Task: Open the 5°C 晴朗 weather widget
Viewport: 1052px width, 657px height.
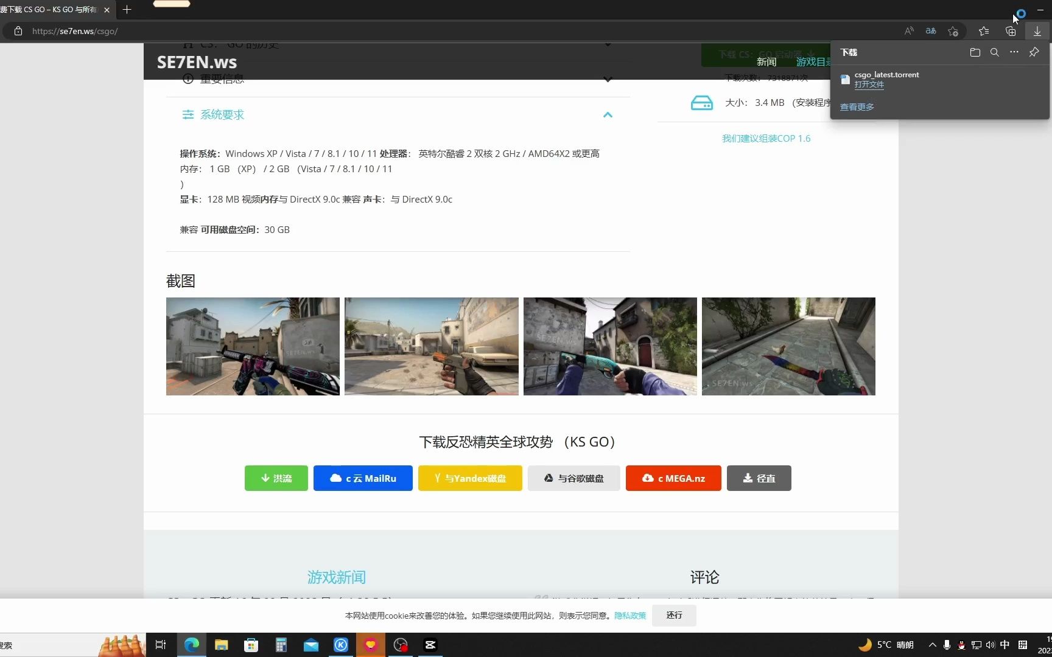Action: click(886, 645)
